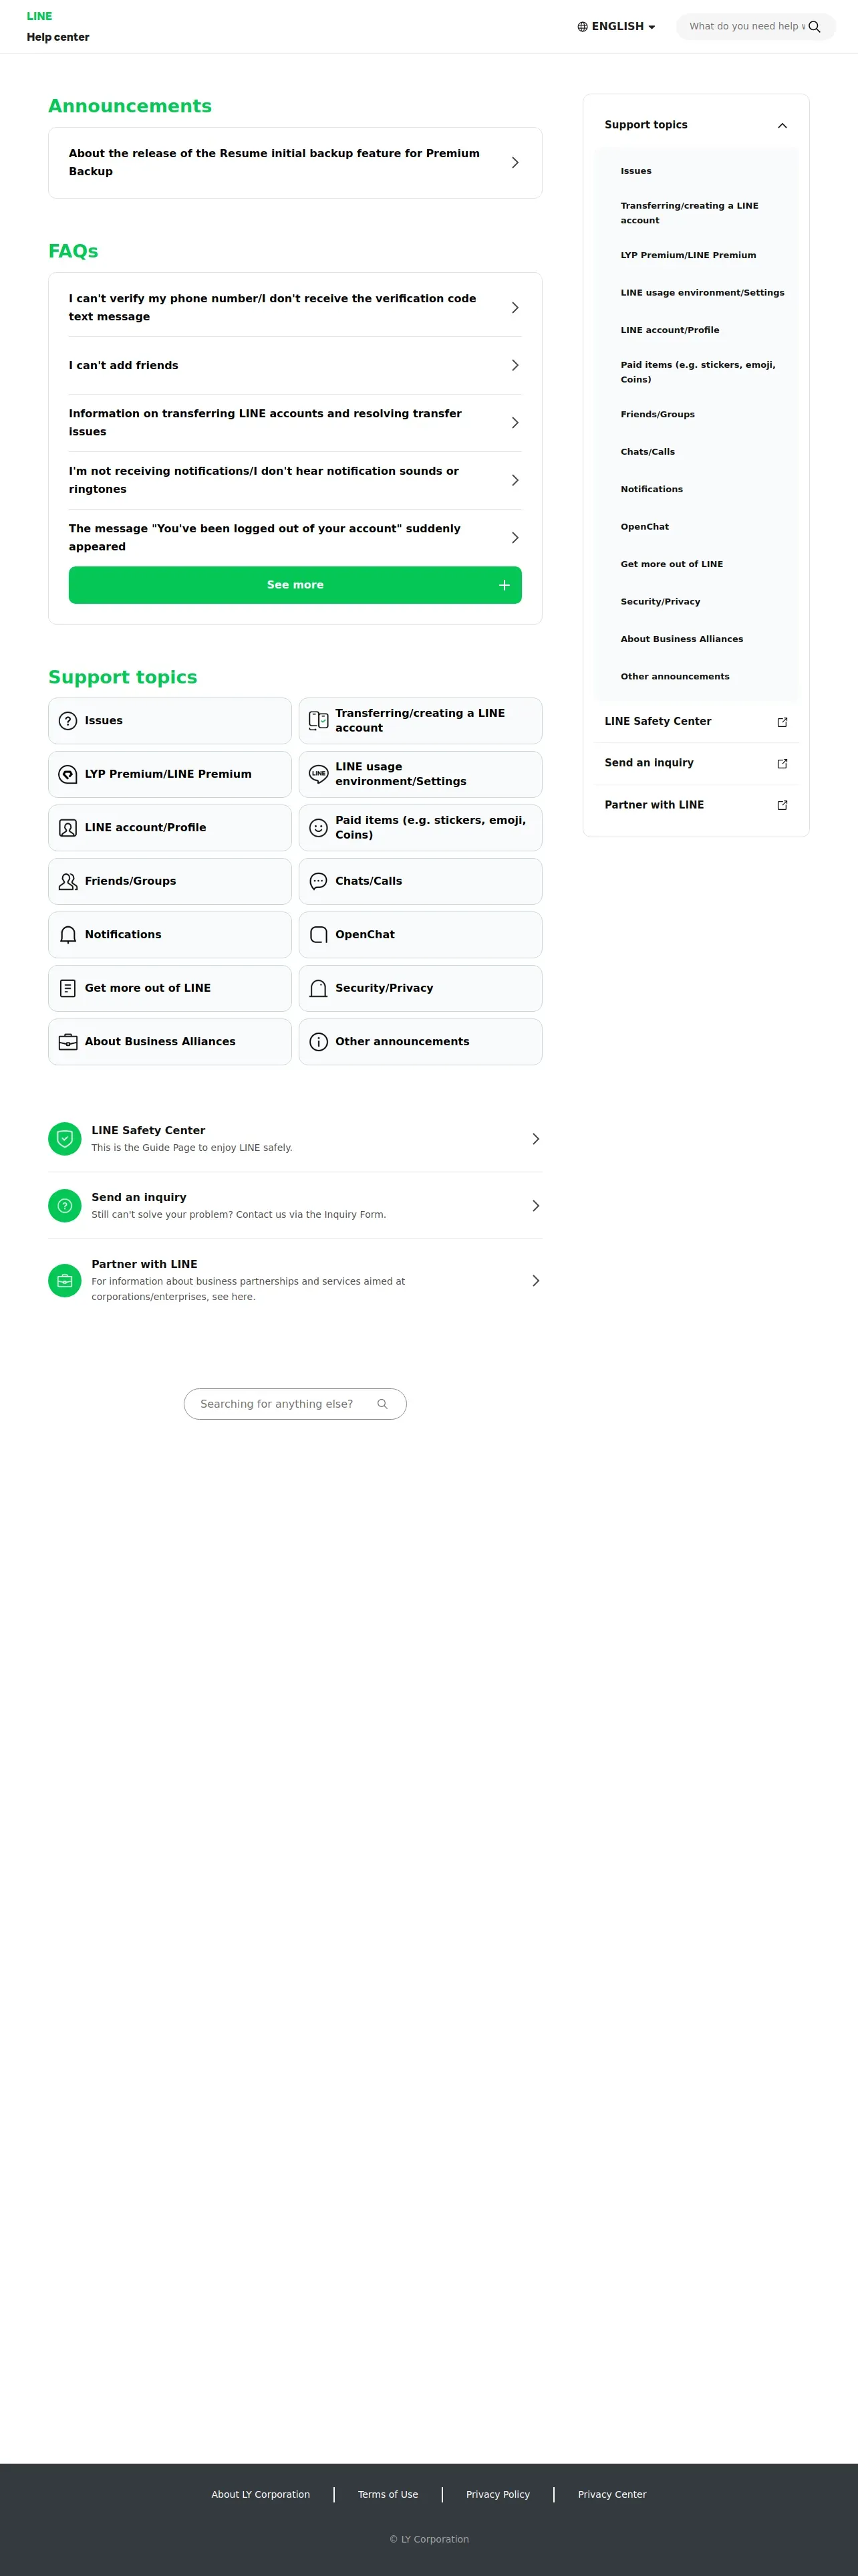Screen dimensions: 858x2576
Task: Select LYP Premium/LINE Premium in the sidebar
Action: pos(688,255)
